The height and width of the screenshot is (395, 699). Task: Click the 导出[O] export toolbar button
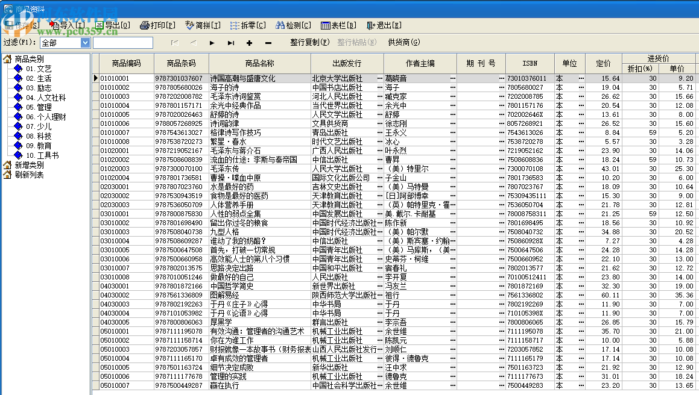click(113, 25)
